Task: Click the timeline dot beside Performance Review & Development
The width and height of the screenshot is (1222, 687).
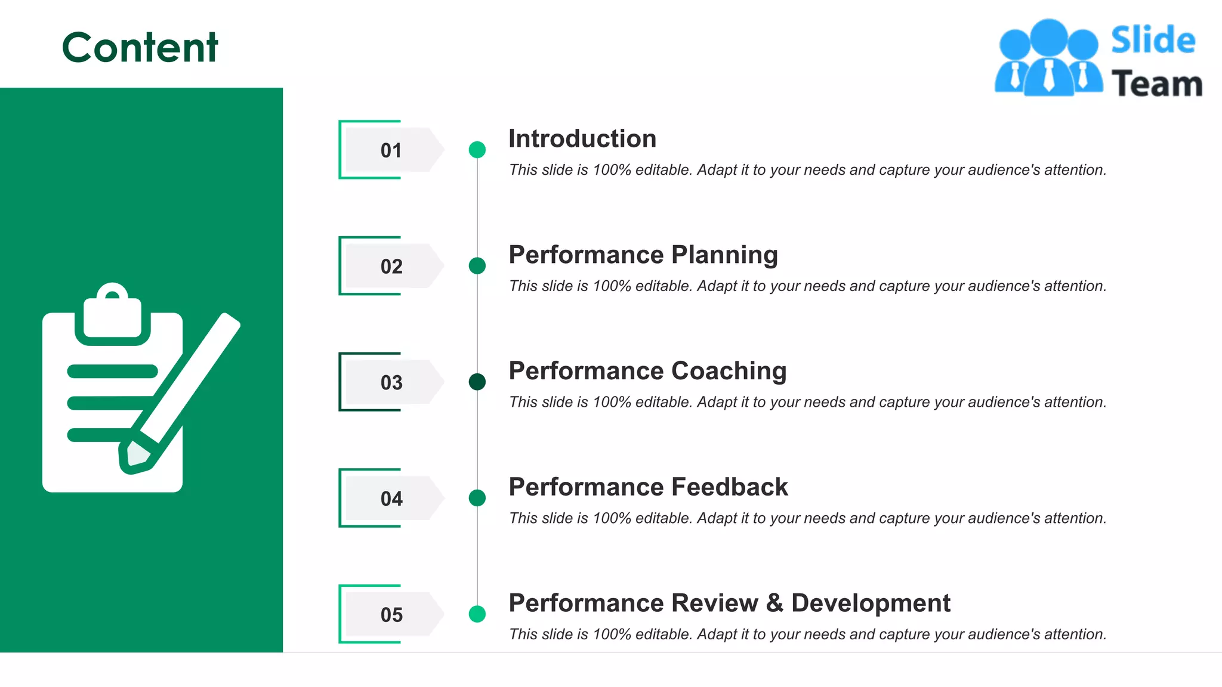Action: pos(477,614)
